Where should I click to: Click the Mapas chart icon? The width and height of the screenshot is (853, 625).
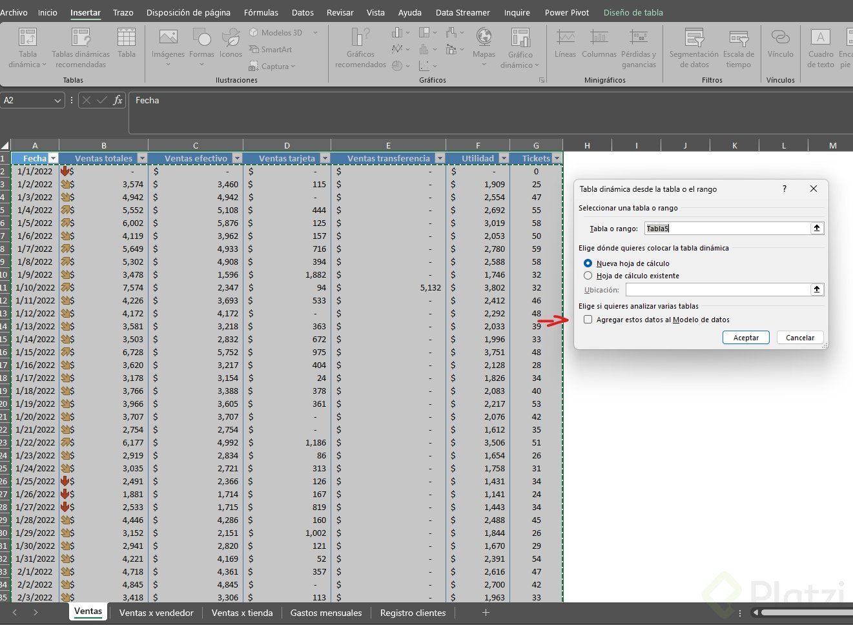[484, 37]
